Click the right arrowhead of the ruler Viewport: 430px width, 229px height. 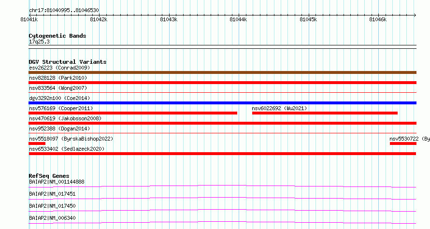tap(415, 15)
